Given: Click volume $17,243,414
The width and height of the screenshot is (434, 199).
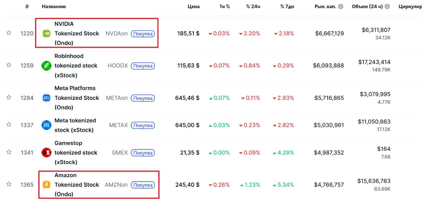Looking at the screenshot, I should point(374,62).
